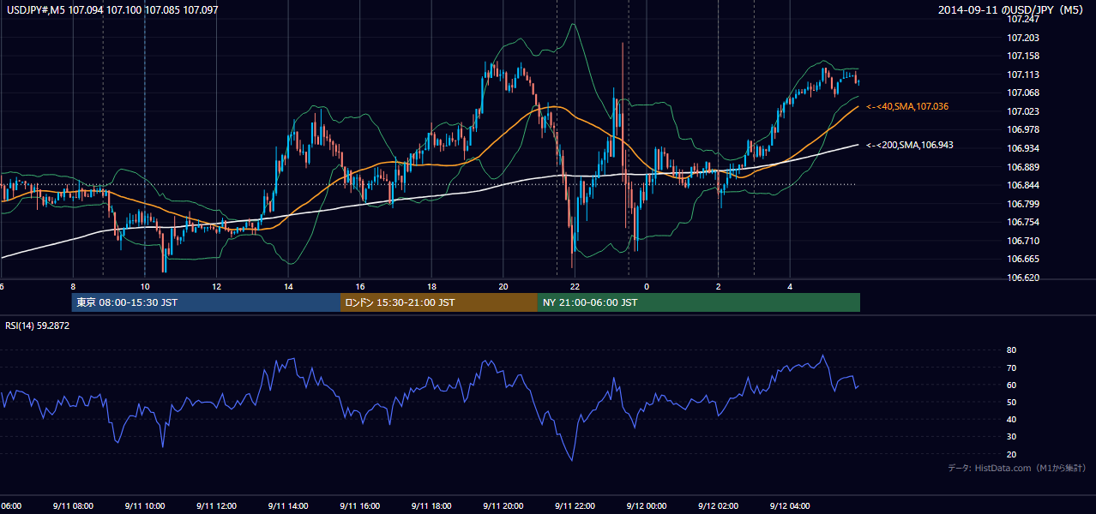Click the 9/12 02:00 bottom time label
The width and height of the screenshot is (1096, 514).
point(718,506)
